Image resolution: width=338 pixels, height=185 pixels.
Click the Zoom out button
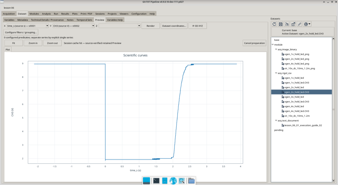point(52,43)
